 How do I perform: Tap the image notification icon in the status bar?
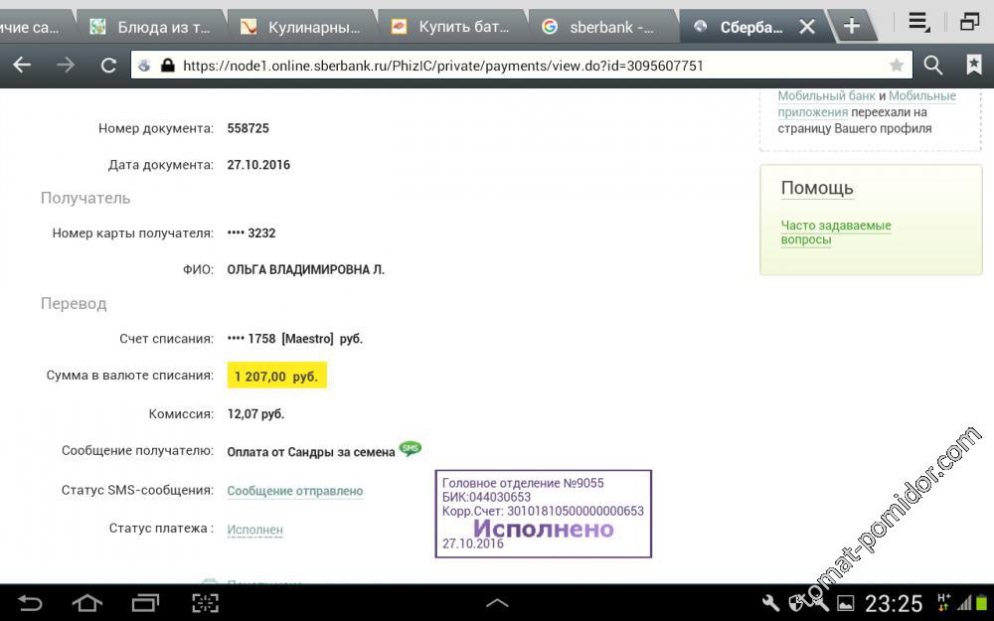tap(845, 603)
